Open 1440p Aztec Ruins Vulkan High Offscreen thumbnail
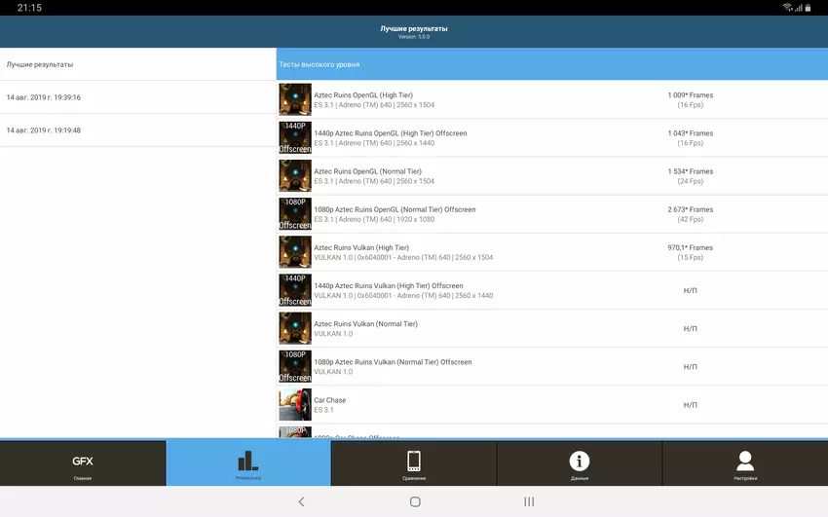Viewport: 828px width, 517px height. click(x=295, y=290)
